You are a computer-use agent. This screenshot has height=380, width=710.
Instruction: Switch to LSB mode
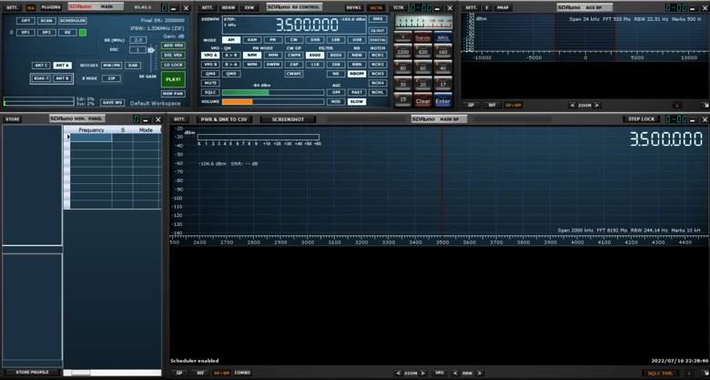pyautogui.click(x=336, y=40)
